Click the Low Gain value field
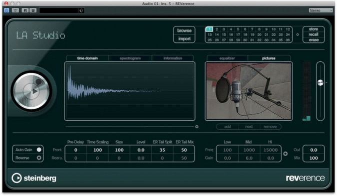Image resolution: width=337 pixels, height=196 pixels. tap(227, 158)
